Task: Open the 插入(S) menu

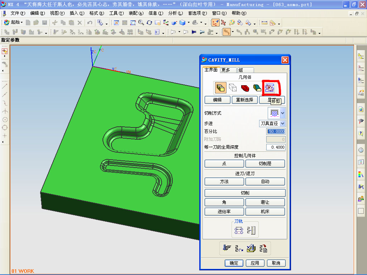Action: [77, 13]
